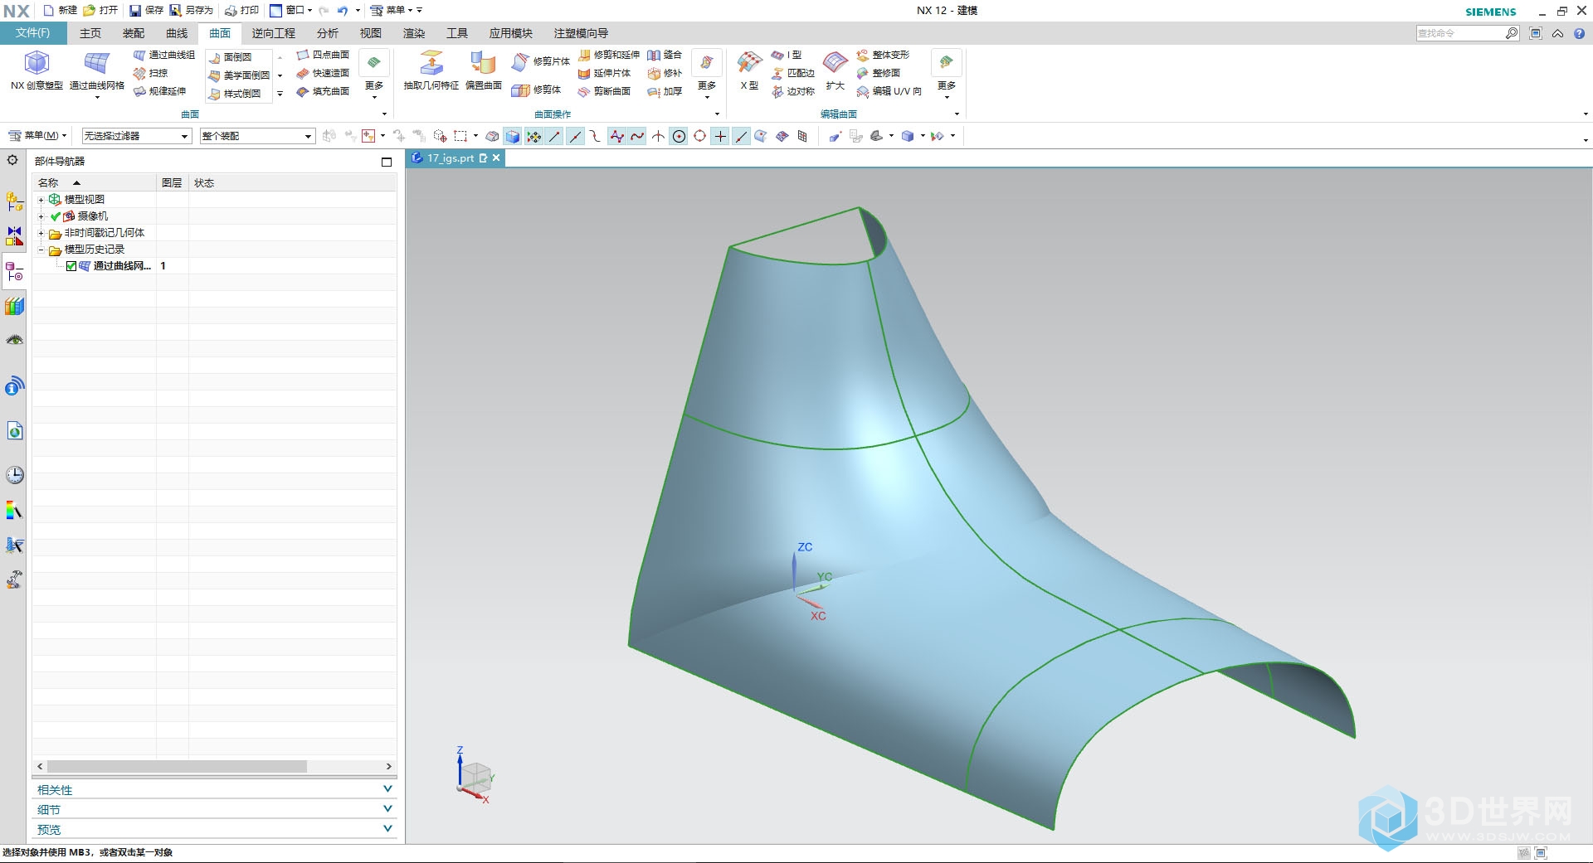
Task: Toggle Point on Curve snap option
Action: (x=741, y=136)
